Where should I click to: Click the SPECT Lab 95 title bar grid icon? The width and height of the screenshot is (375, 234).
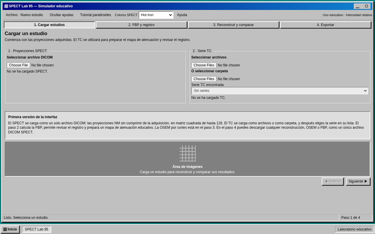pyautogui.click(x=6, y=6)
